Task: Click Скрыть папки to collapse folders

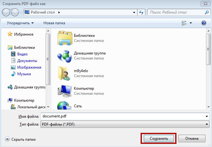Action: 23,139
